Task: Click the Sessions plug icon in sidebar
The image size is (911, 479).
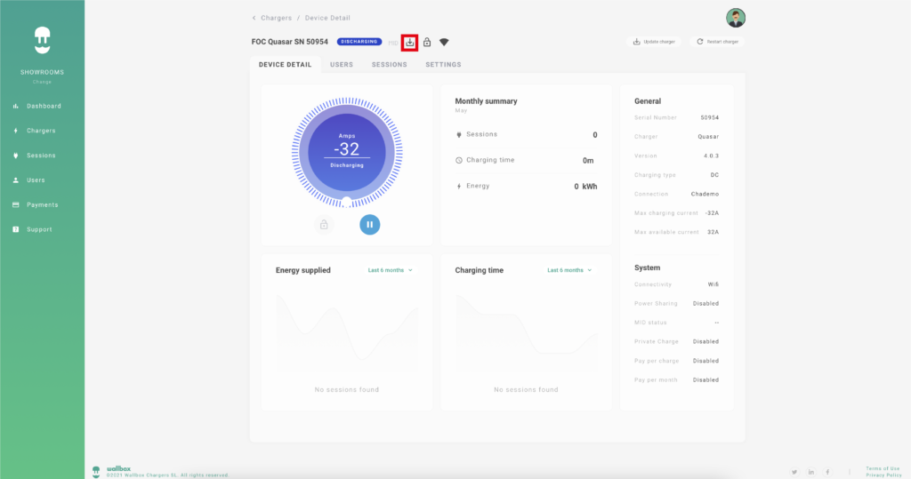Action: [16, 156]
